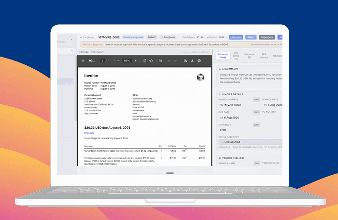Undo last annotation in PDF toolbar
The image size is (338, 220).
click(169, 61)
